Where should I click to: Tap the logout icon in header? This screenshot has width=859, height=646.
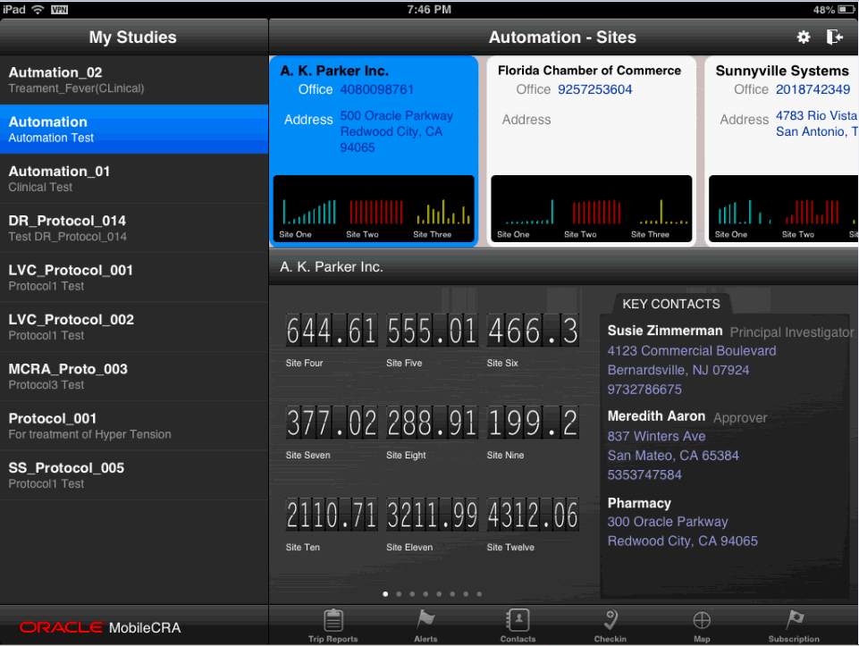point(834,37)
